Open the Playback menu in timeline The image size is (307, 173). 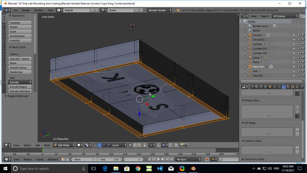53,159
